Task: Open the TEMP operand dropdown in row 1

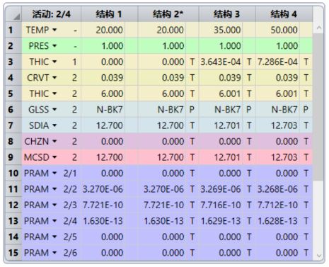Action: [x=54, y=30]
